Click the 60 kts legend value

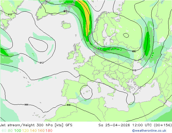[x=4, y=131]
